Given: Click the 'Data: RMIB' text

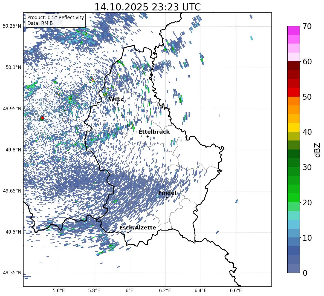Looking at the screenshot, I should tap(40, 23).
